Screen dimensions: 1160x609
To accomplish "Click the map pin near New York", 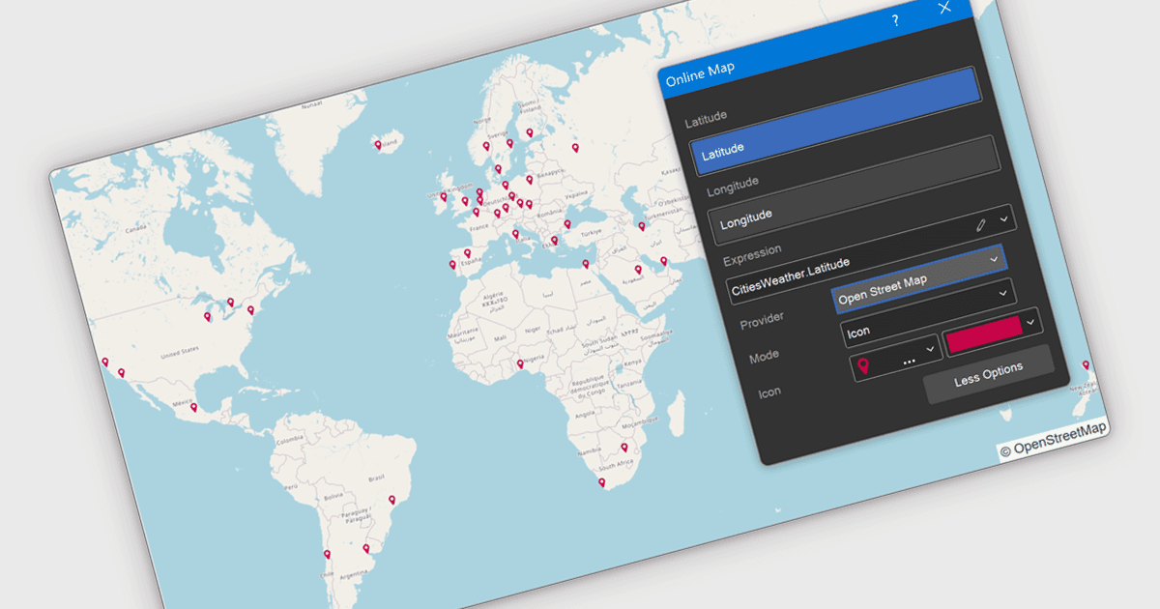I will [x=250, y=310].
